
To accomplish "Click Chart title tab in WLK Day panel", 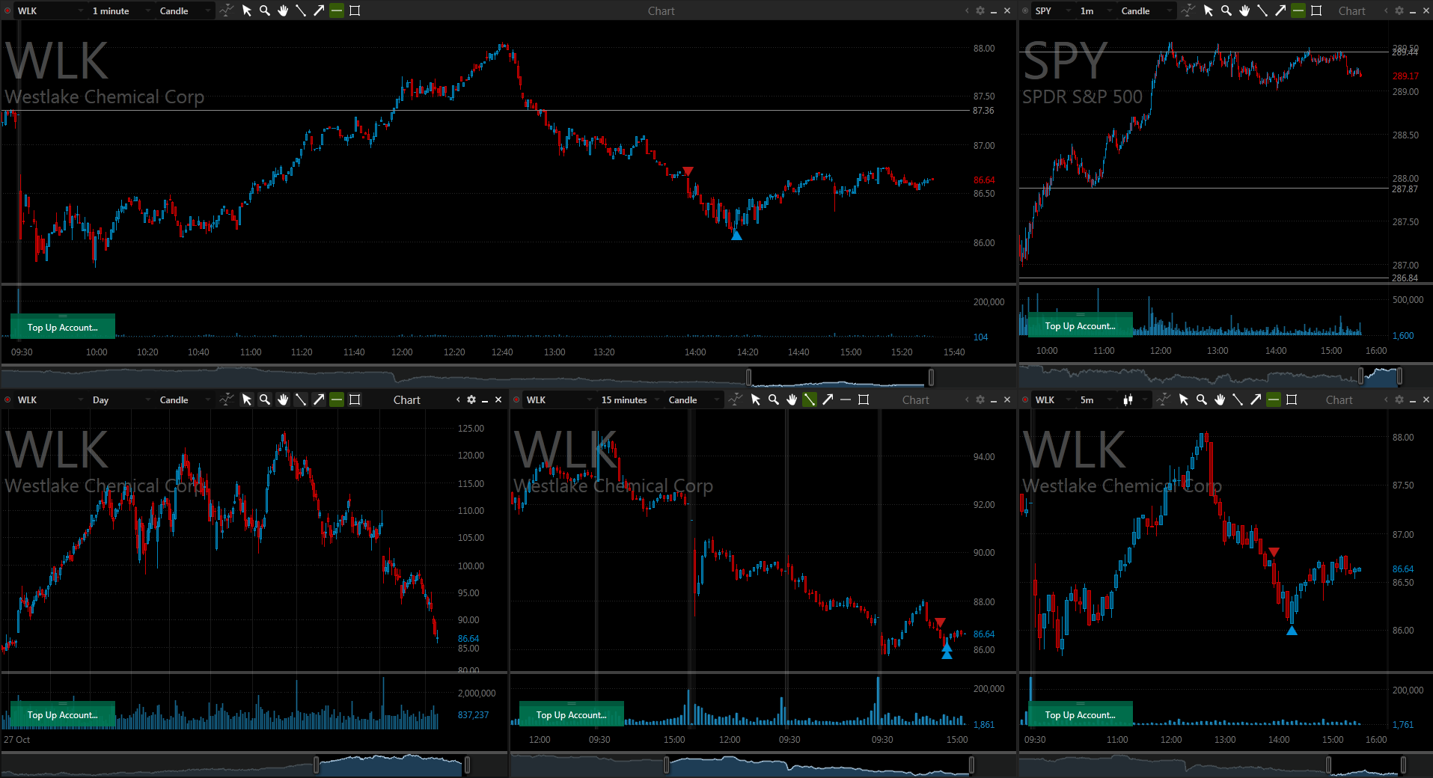I will pyautogui.click(x=406, y=400).
